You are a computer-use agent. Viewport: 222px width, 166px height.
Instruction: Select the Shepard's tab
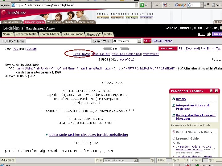pos(93,34)
